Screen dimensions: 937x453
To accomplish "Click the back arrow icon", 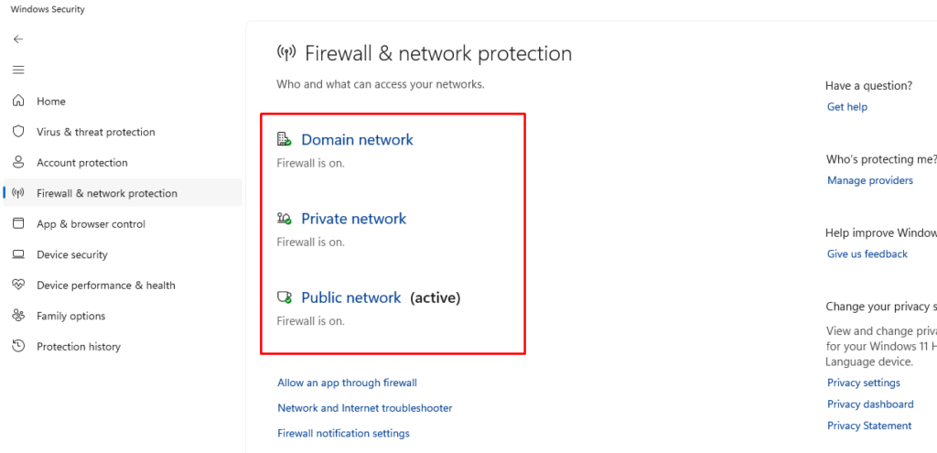I will click(18, 39).
